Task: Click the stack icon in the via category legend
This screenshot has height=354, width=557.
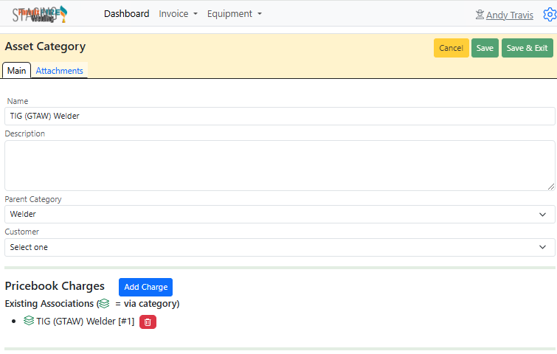Action: (104, 303)
